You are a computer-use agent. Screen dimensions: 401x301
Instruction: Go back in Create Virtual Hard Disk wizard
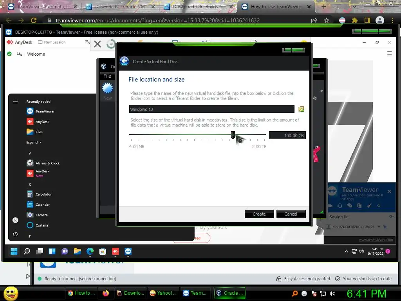(125, 61)
